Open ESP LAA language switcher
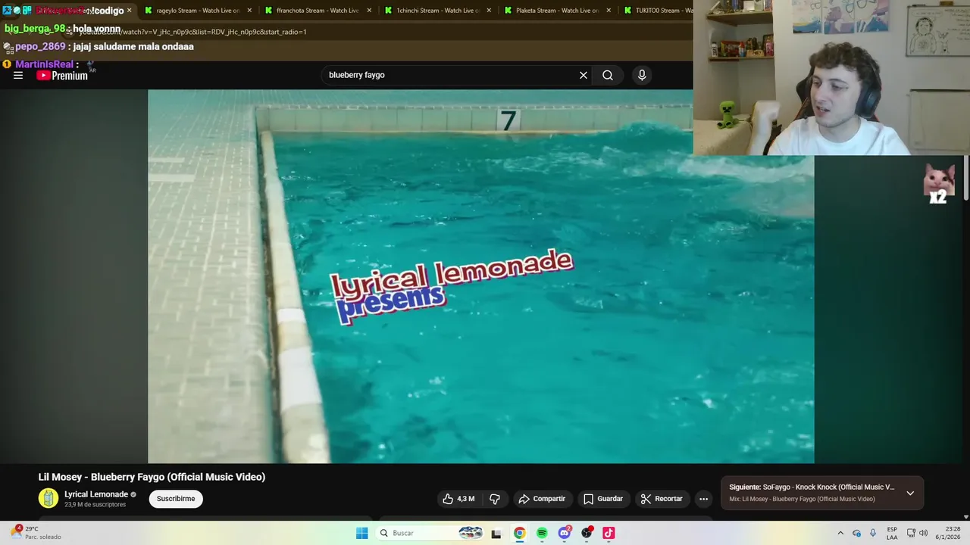This screenshot has width=970, height=545. [x=892, y=533]
